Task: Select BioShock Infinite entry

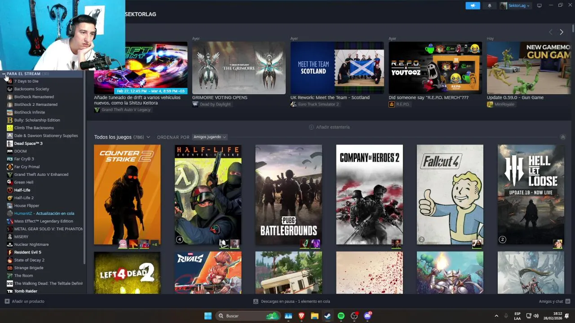Action: [29, 112]
